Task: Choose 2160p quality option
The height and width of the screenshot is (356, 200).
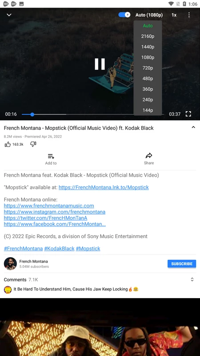Action: 148,36
